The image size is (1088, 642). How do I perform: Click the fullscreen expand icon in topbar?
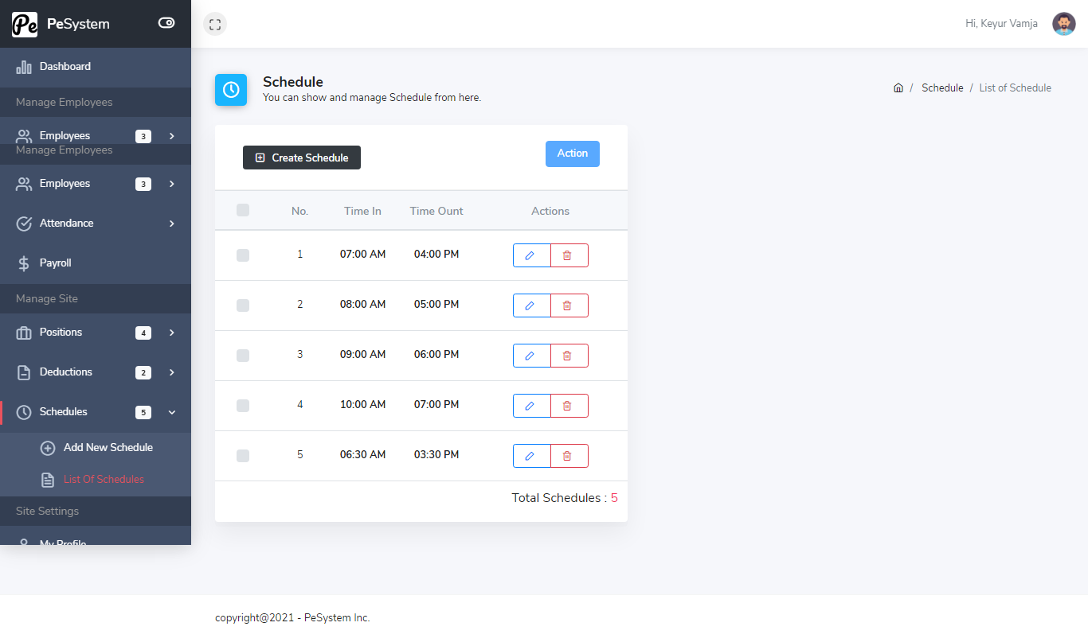(x=214, y=24)
